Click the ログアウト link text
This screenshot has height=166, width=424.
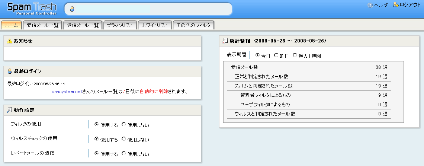410,5
